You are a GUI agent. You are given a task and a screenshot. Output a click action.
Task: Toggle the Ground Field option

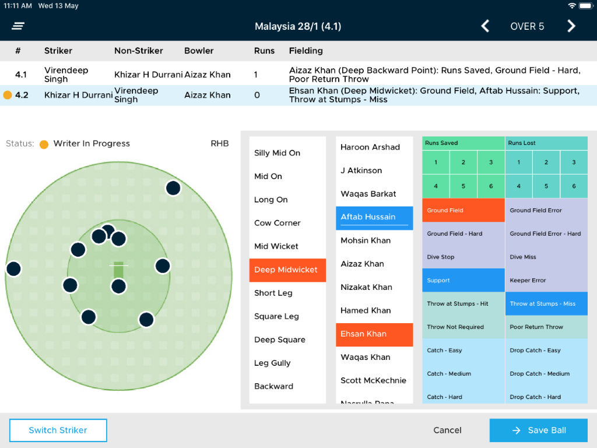coord(463,211)
